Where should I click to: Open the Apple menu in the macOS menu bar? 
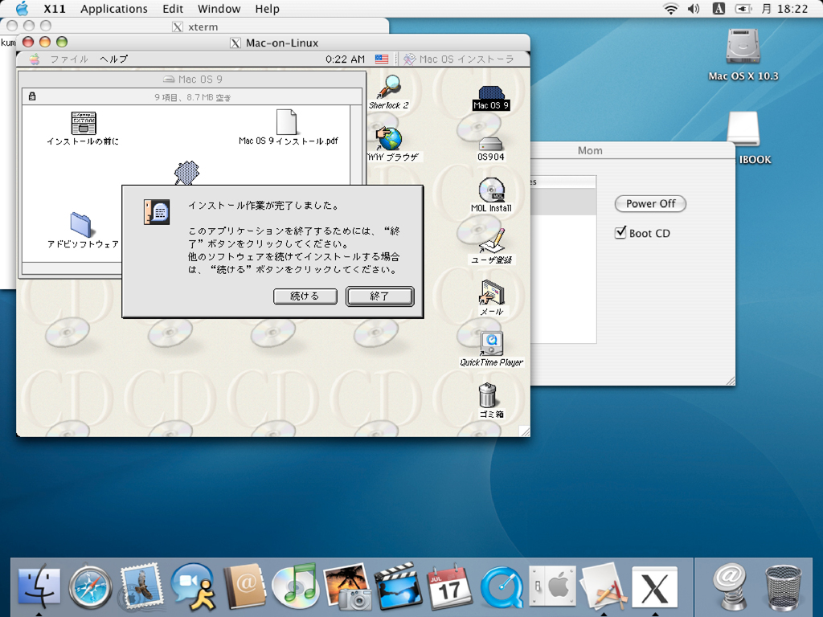click(x=22, y=8)
